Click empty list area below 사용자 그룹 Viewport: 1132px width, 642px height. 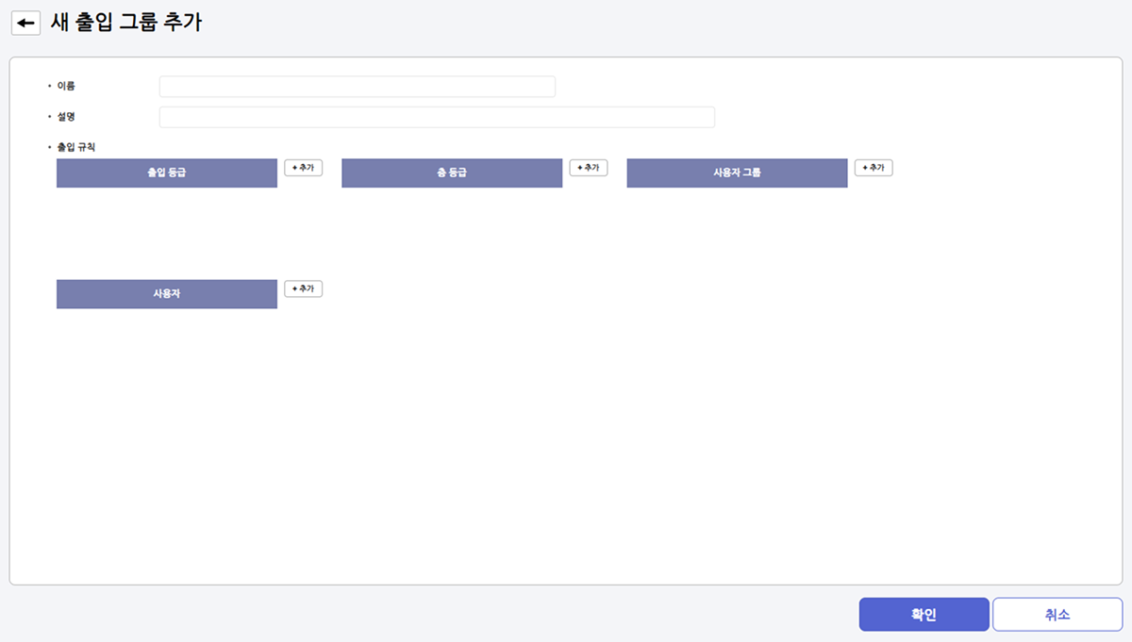pyautogui.click(x=737, y=226)
